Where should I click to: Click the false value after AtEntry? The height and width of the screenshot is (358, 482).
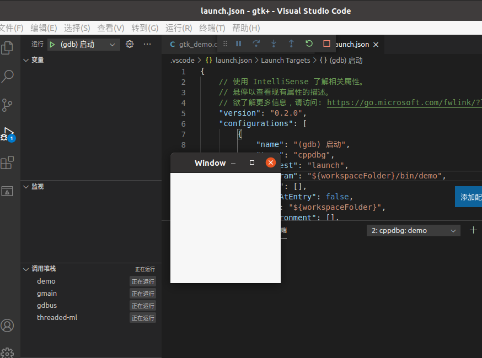(337, 197)
